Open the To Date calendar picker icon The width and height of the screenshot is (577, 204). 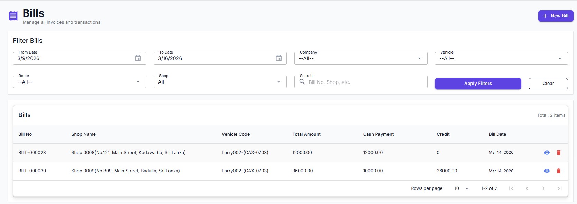click(278, 58)
